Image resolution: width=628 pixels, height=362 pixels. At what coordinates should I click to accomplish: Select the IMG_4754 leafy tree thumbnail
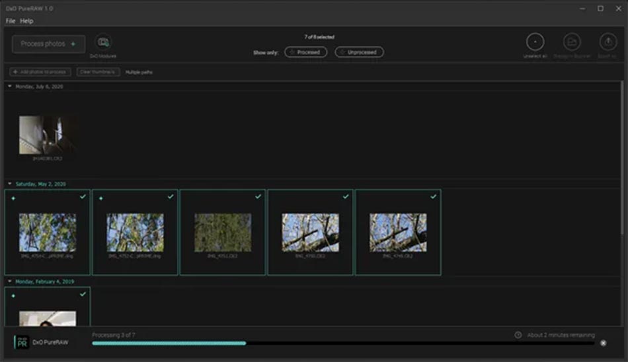pos(47,233)
